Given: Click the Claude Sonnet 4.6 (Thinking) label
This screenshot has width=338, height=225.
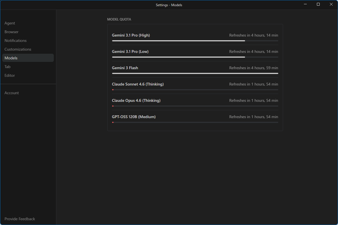Looking at the screenshot, I should click(x=138, y=84).
